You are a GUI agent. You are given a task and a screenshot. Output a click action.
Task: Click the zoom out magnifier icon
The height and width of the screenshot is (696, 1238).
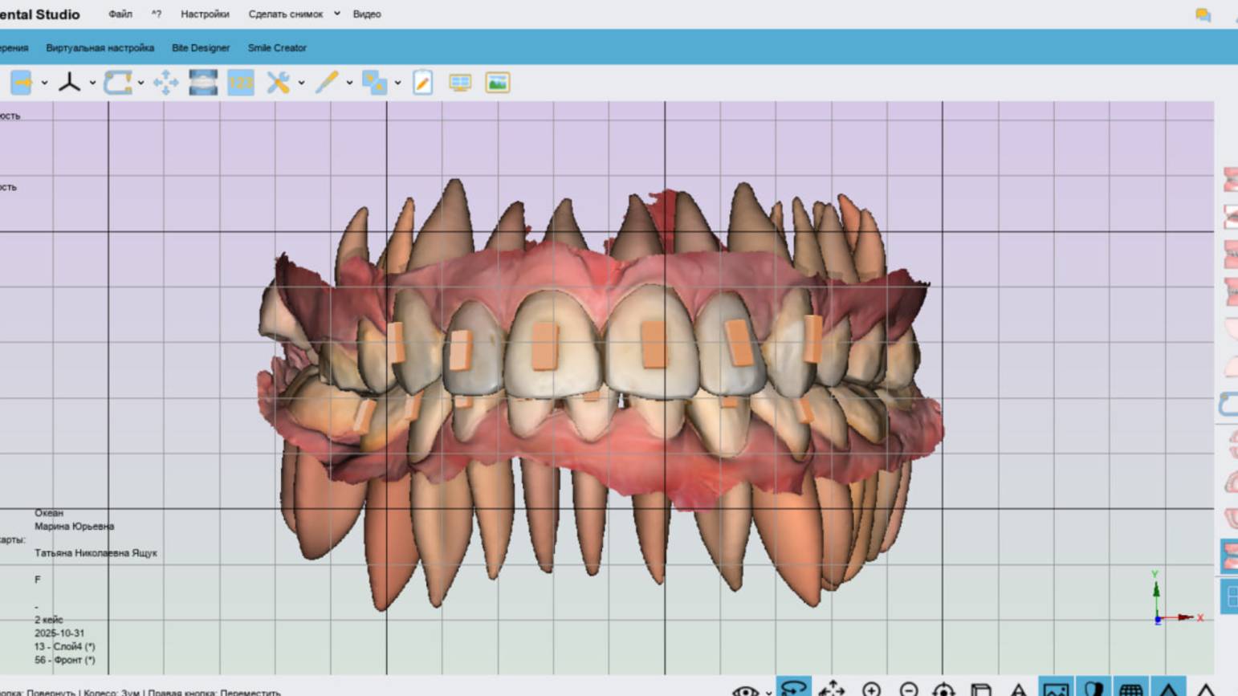click(908, 689)
